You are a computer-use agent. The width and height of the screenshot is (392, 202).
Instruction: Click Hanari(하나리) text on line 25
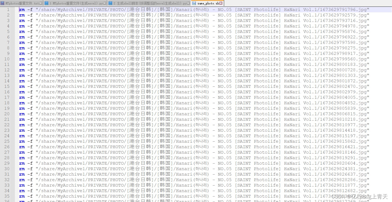192,141
